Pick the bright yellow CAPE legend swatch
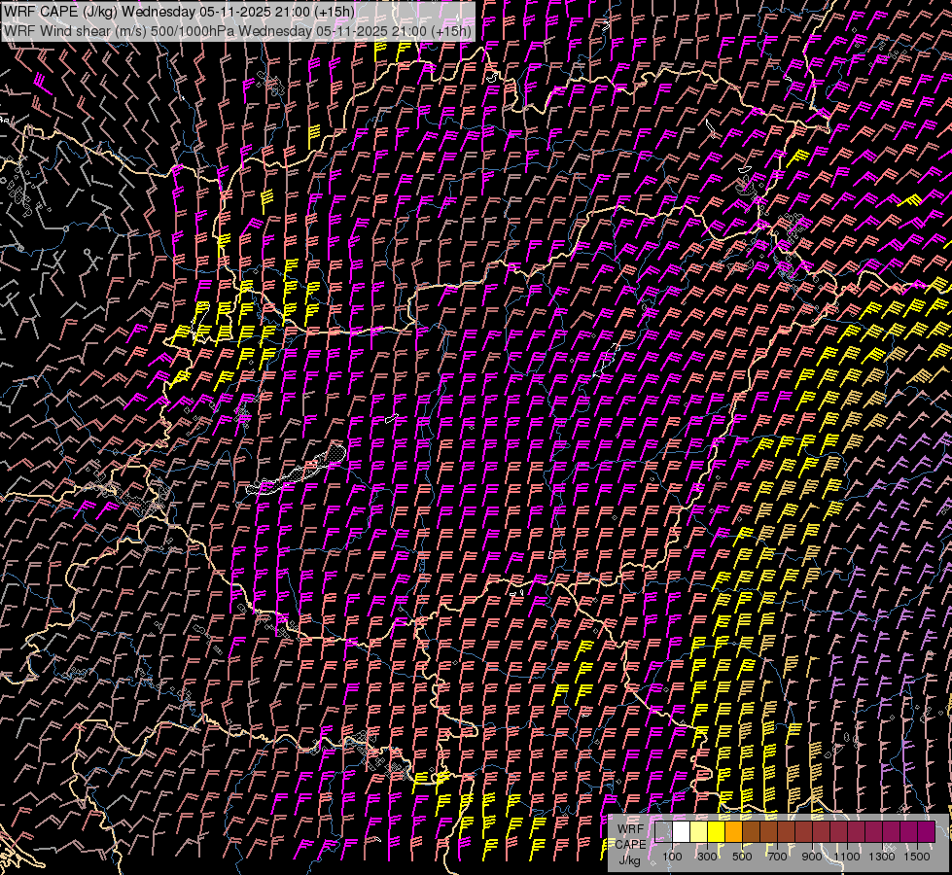The image size is (952, 875). 716,832
